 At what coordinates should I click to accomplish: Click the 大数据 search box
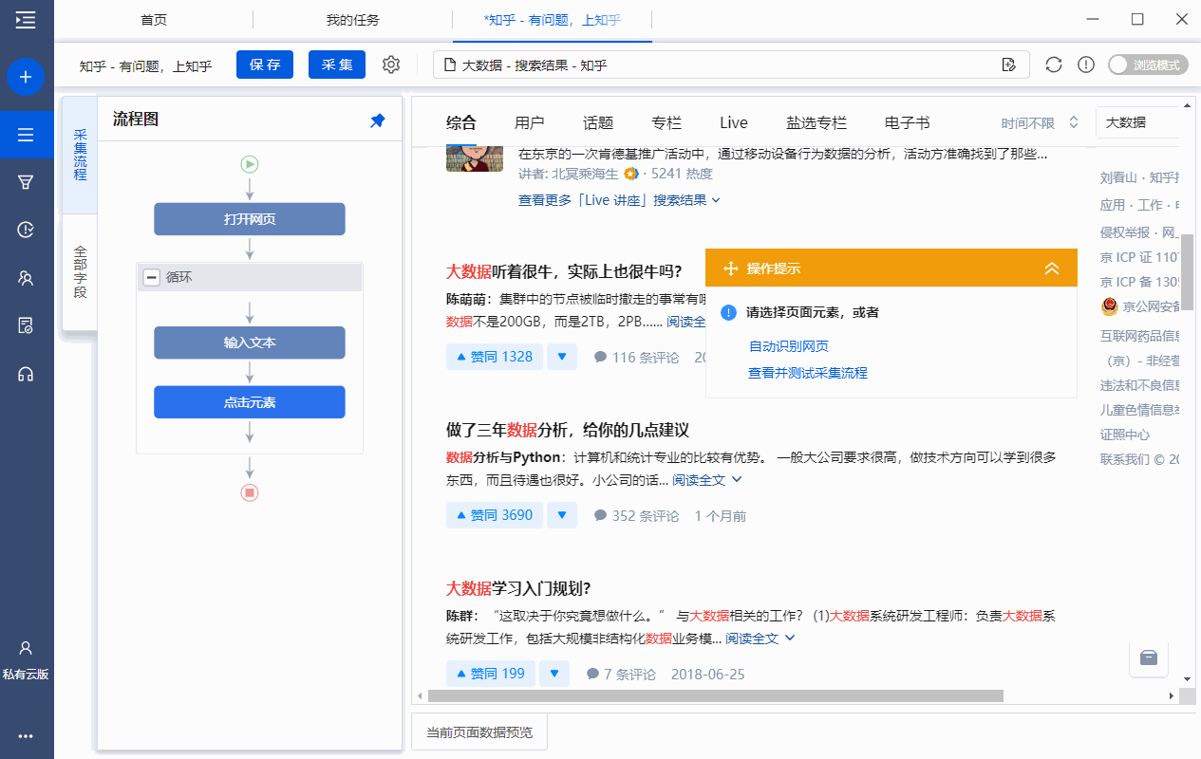(x=1138, y=122)
